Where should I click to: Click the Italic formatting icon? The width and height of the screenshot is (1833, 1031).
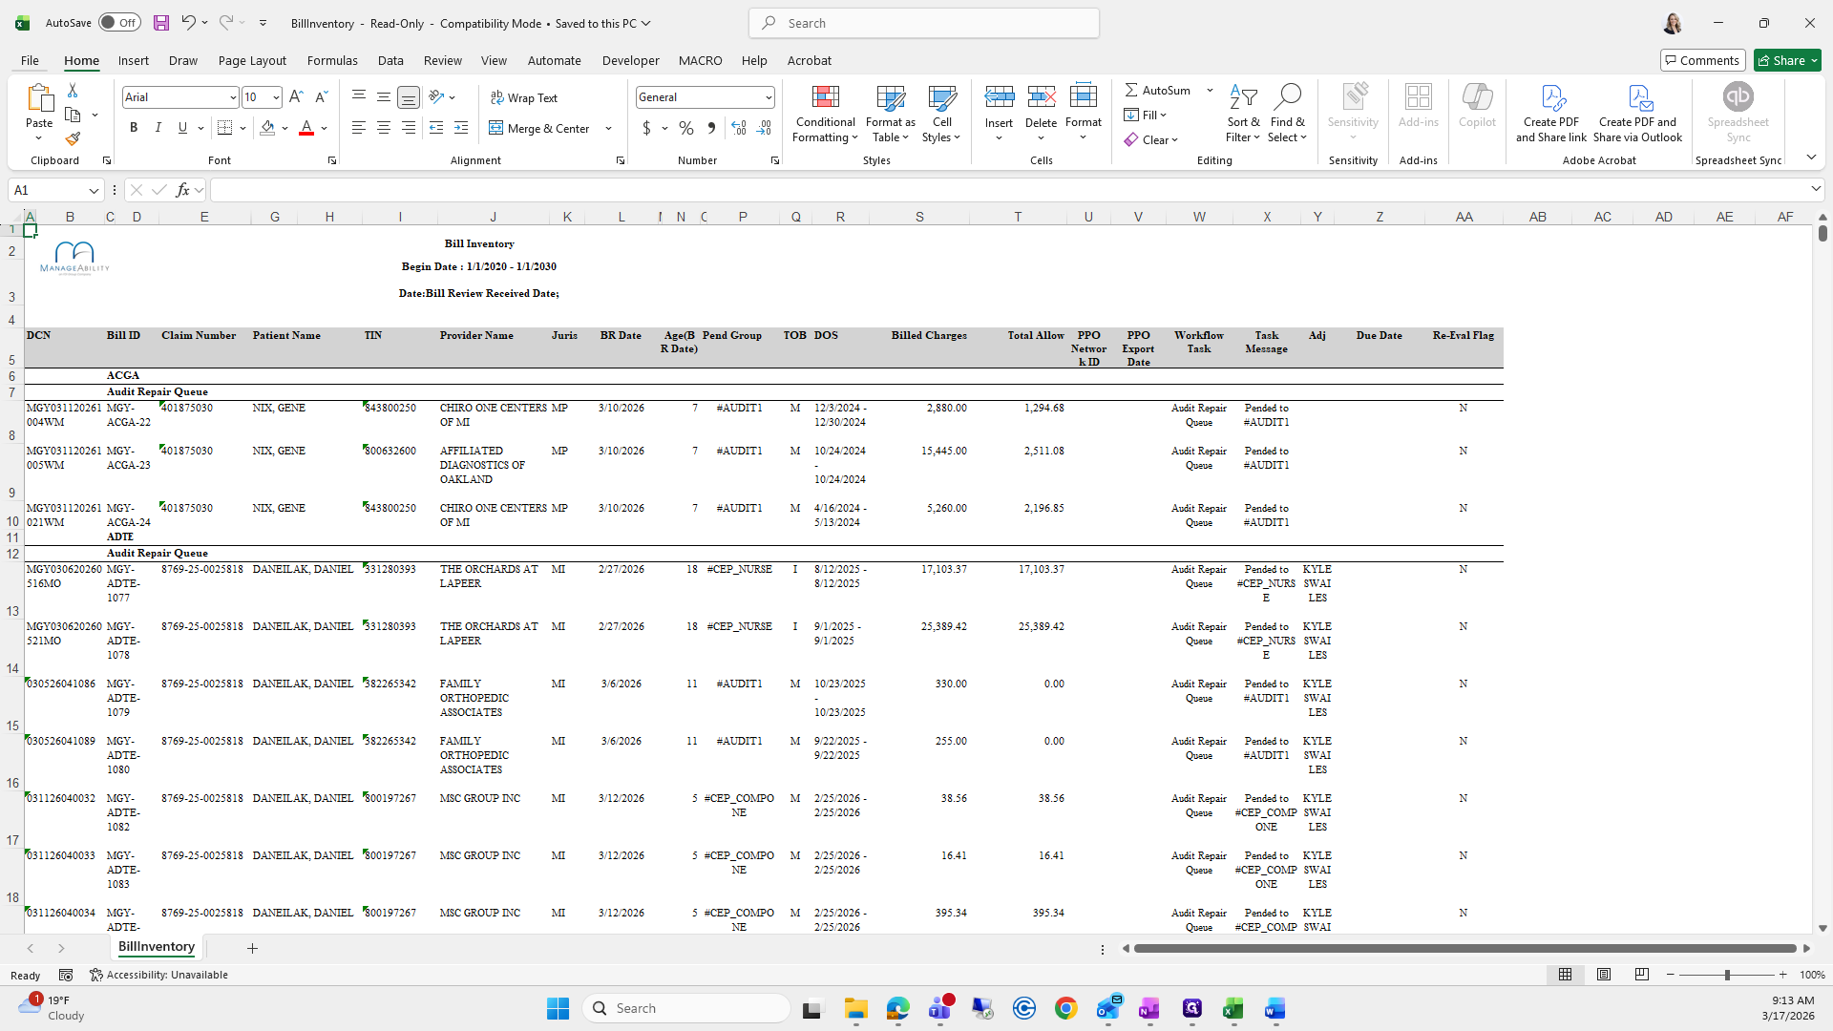[158, 128]
